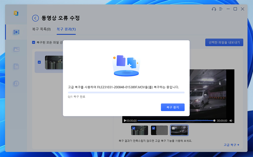Close the repair application window
This screenshot has height=157, width=253.
pyautogui.click(x=243, y=9)
